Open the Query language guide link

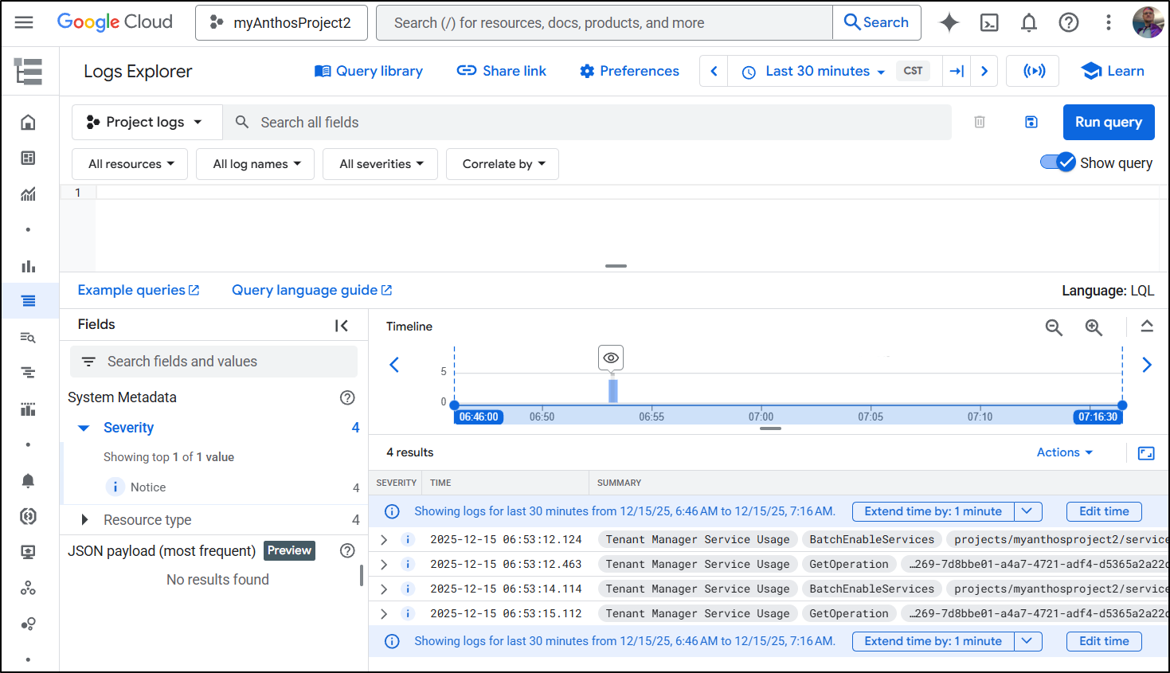pyautogui.click(x=311, y=290)
